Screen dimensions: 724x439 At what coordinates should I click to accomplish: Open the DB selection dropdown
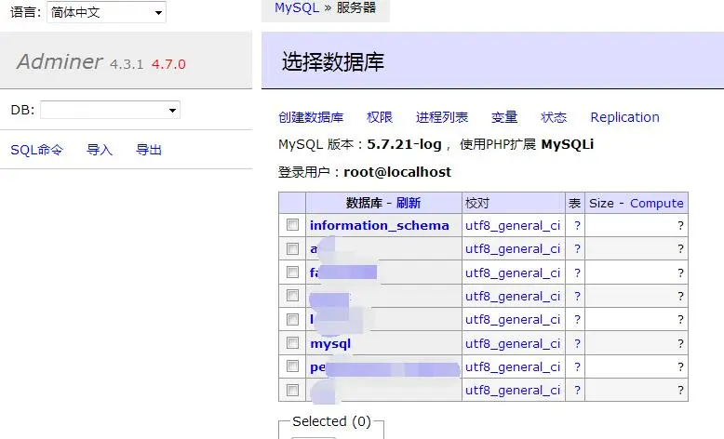(110, 110)
